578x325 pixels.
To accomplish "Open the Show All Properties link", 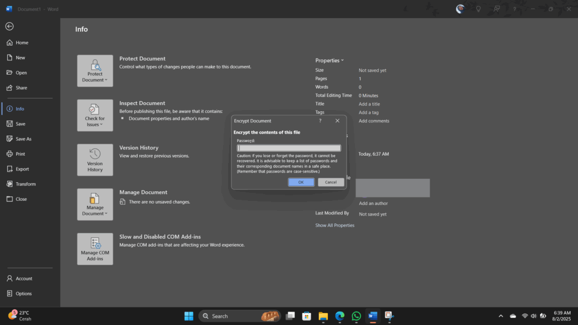I will [x=335, y=225].
